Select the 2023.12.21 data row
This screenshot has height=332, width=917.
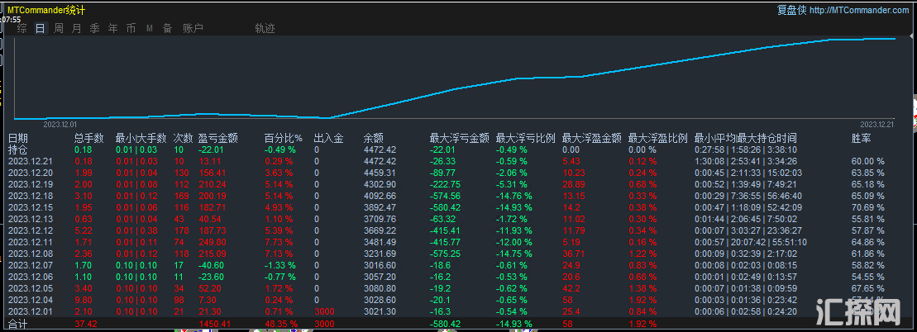coord(30,161)
